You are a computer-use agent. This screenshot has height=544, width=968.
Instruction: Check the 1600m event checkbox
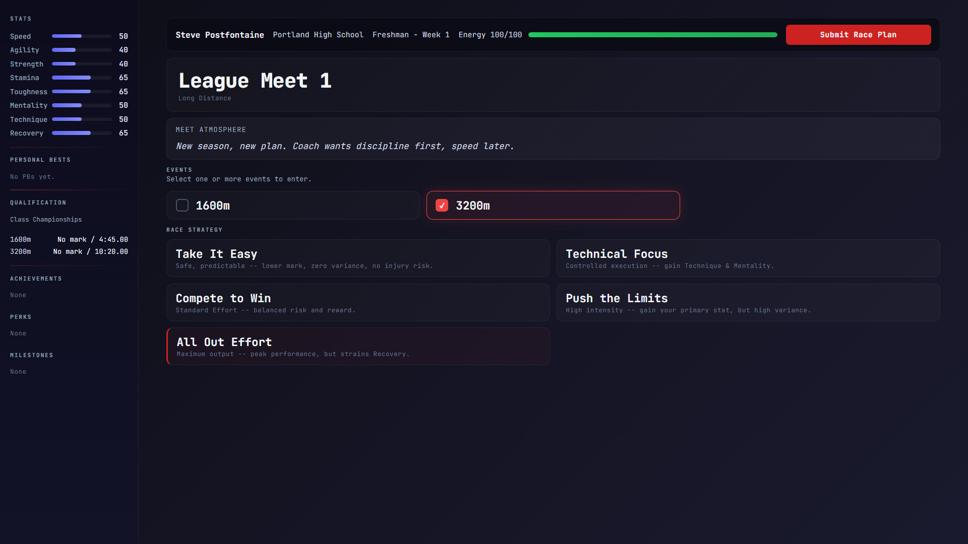click(182, 206)
